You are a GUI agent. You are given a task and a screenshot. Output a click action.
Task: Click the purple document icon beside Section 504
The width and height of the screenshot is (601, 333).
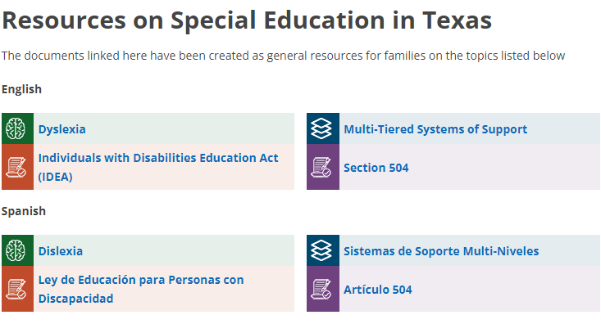pyautogui.click(x=322, y=167)
